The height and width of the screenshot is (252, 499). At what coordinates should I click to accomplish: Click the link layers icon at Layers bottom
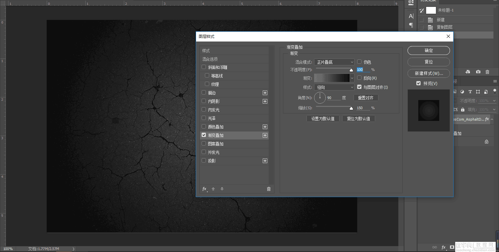click(435, 247)
